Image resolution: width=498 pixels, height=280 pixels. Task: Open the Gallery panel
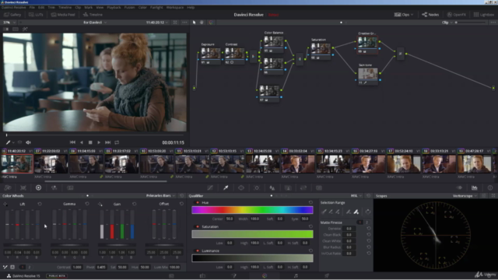click(x=12, y=15)
